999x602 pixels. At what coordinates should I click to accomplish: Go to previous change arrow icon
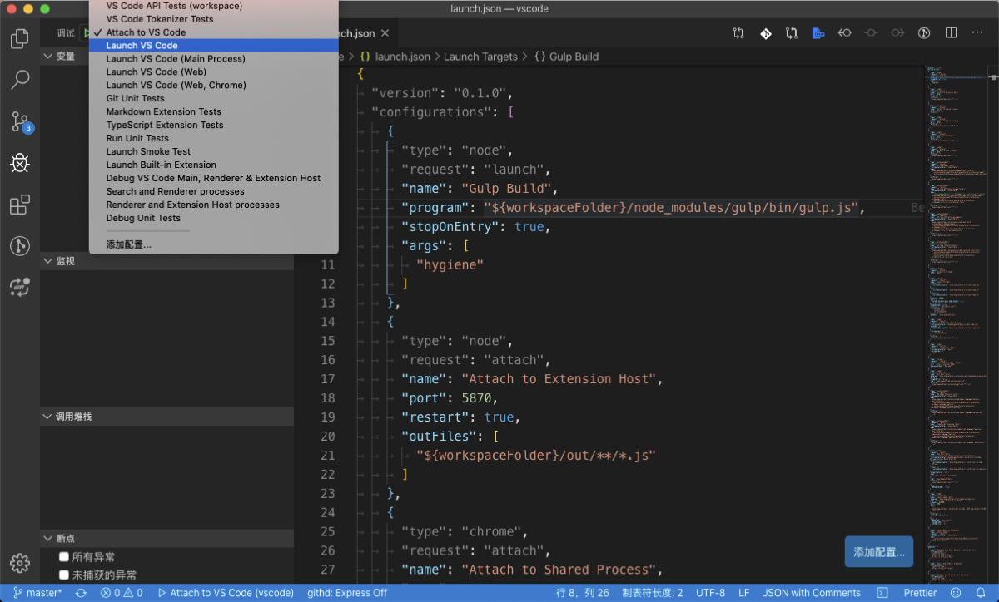[844, 33]
